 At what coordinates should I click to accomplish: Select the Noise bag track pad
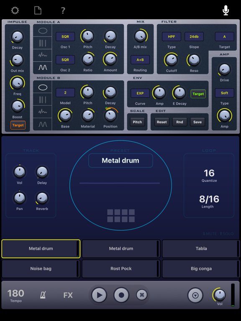coord(41,269)
